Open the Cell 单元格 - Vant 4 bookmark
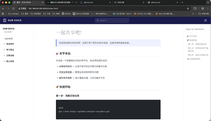The height and width of the screenshot is (121, 211). (122, 13)
